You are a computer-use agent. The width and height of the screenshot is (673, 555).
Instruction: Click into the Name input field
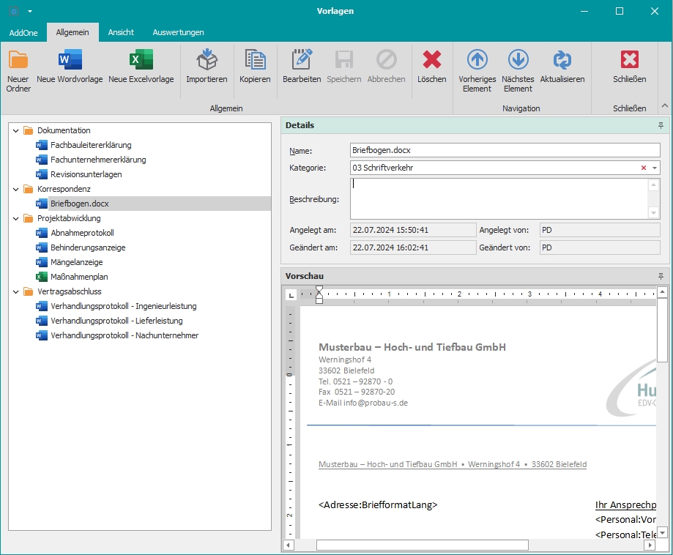(505, 151)
